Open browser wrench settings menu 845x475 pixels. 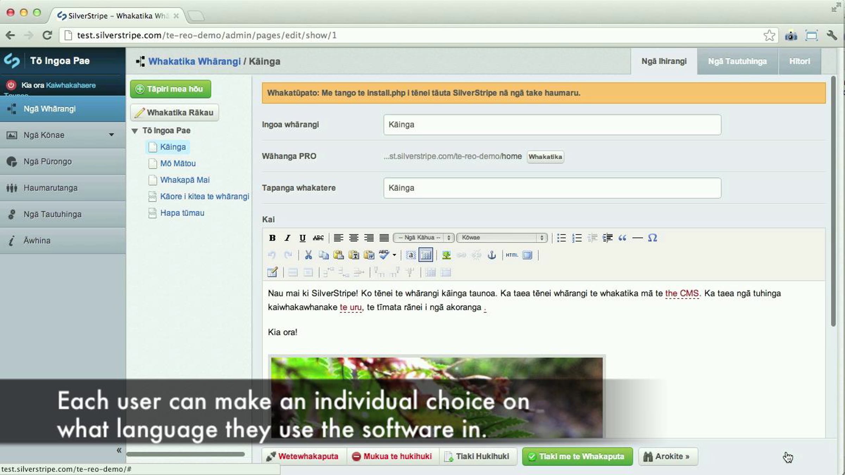pyautogui.click(x=832, y=35)
